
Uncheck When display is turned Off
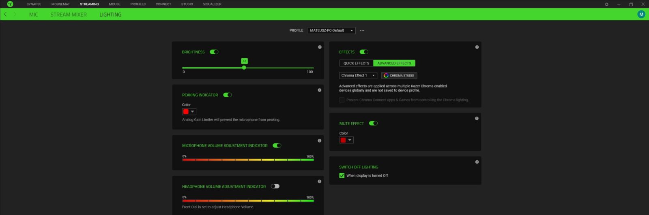click(342, 176)
